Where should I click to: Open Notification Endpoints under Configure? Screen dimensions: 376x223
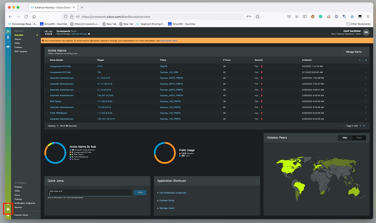(x=25, y=203)
